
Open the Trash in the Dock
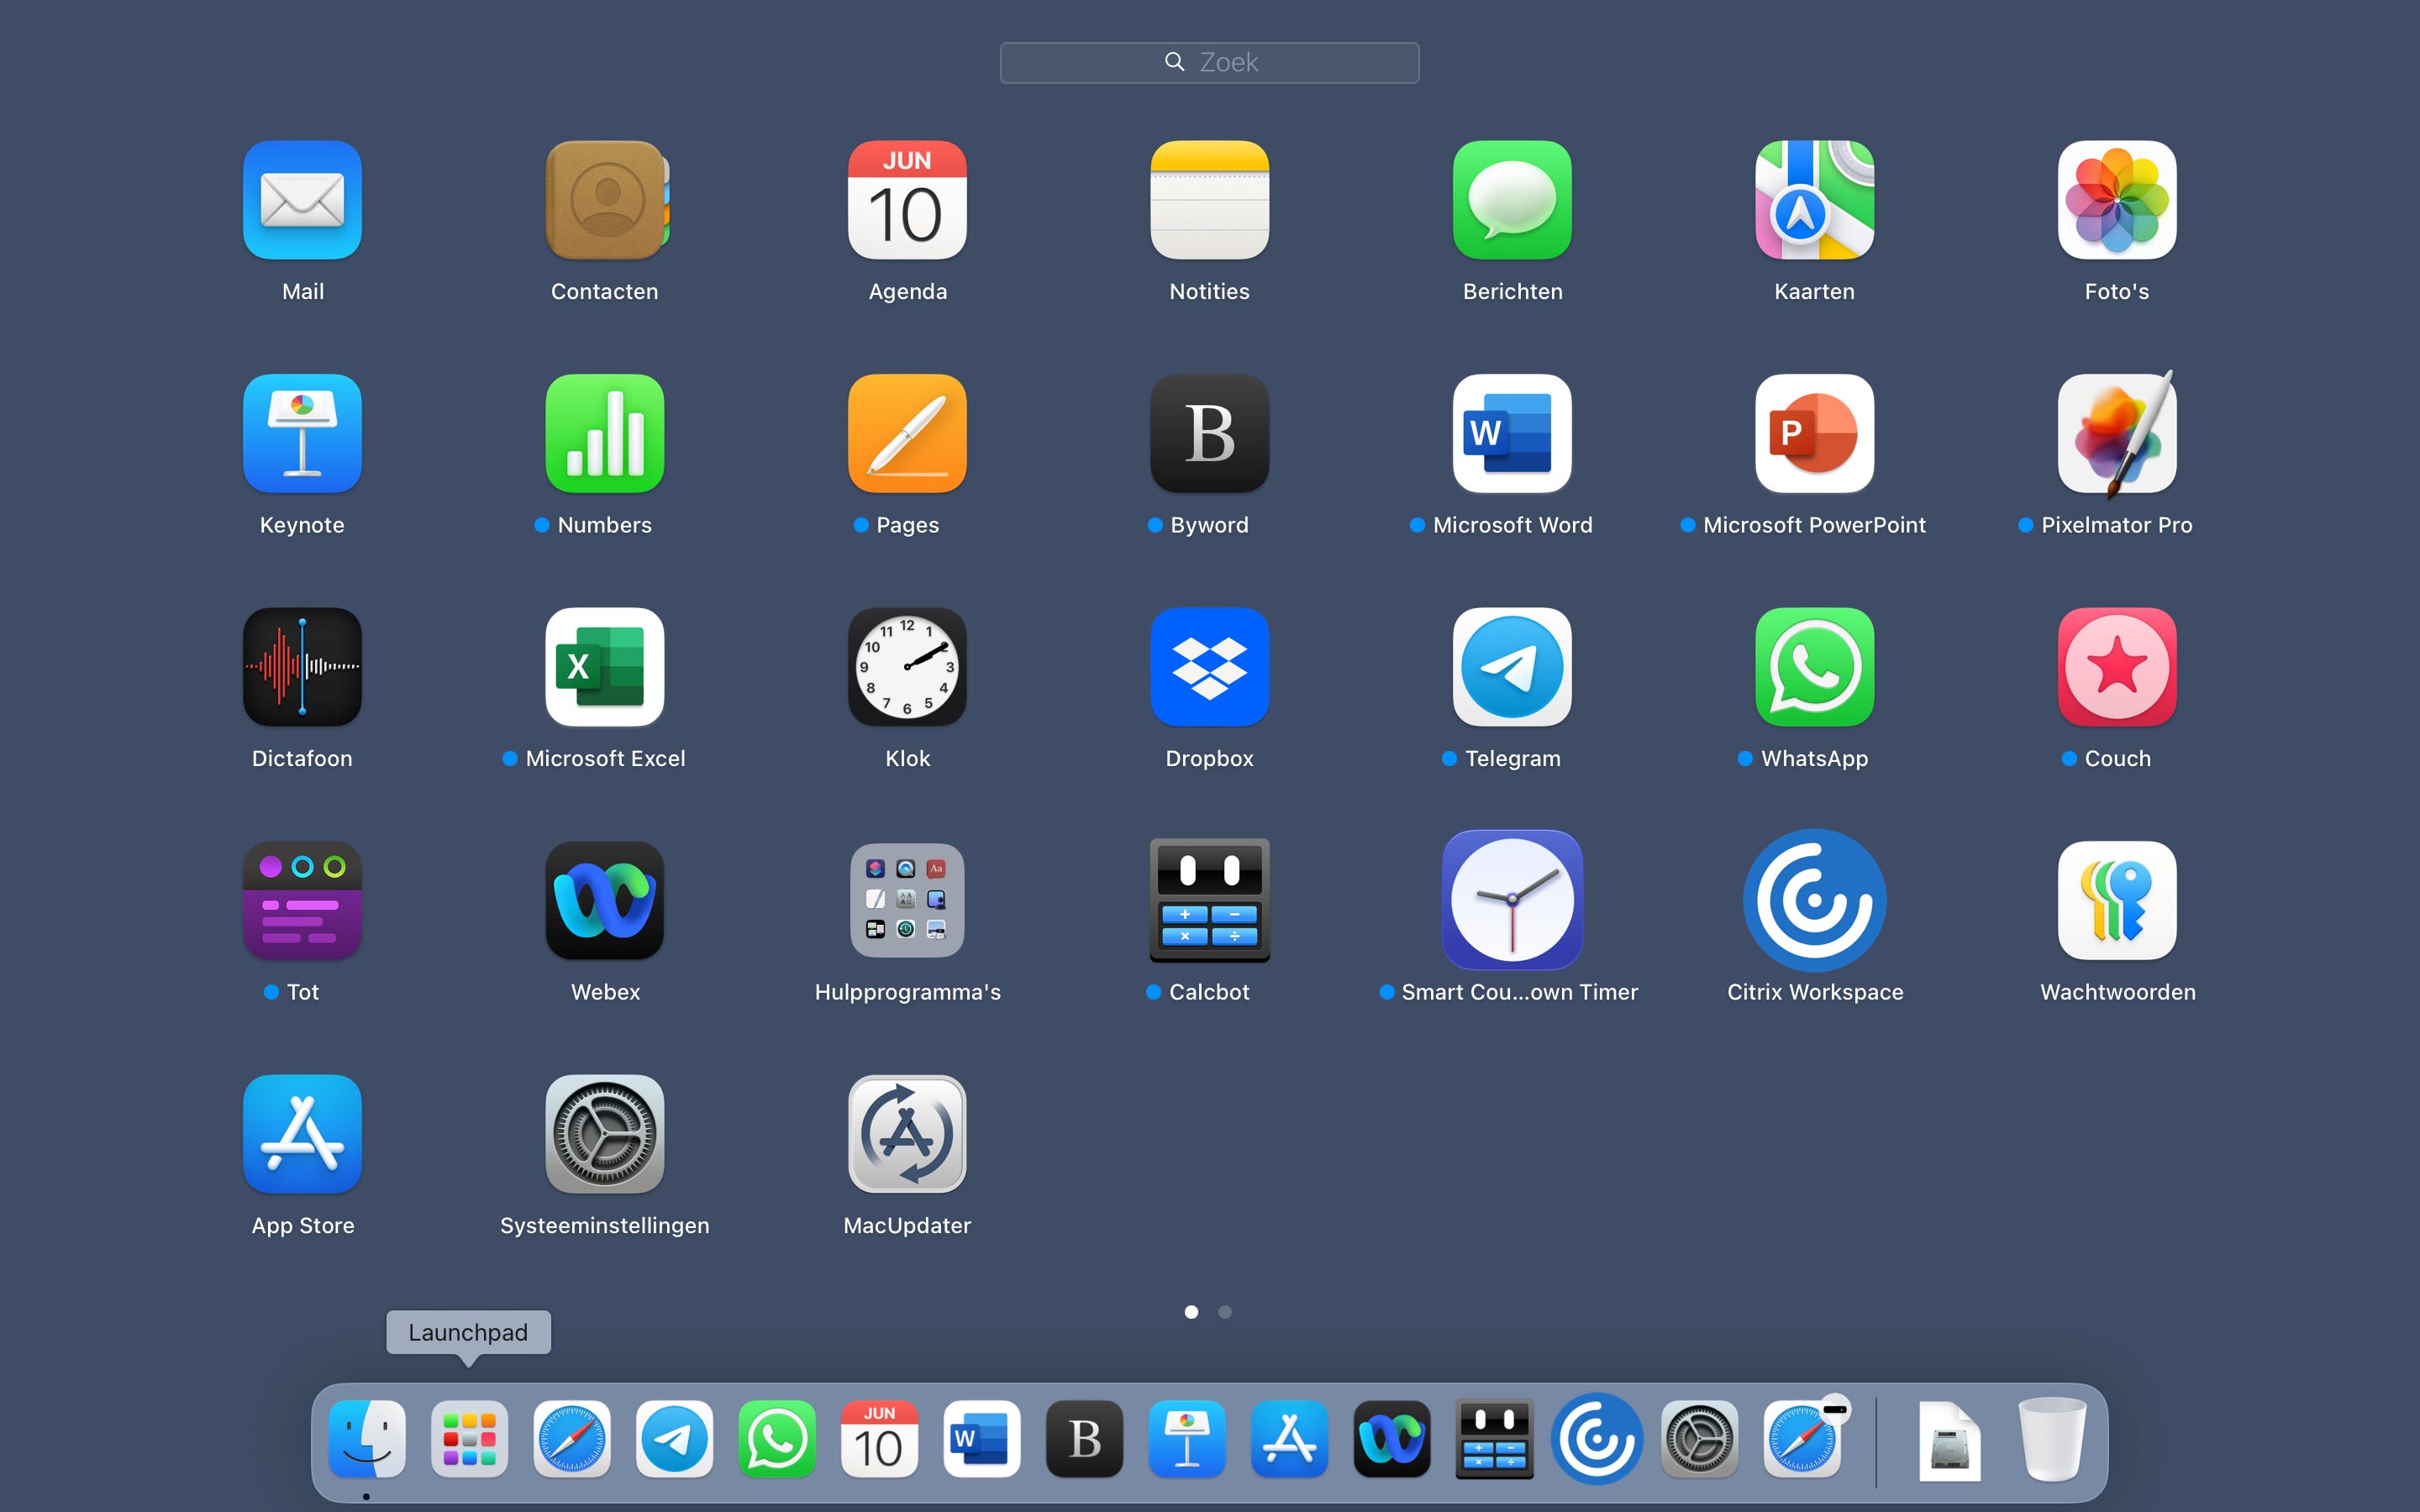coord(2052,1439)
